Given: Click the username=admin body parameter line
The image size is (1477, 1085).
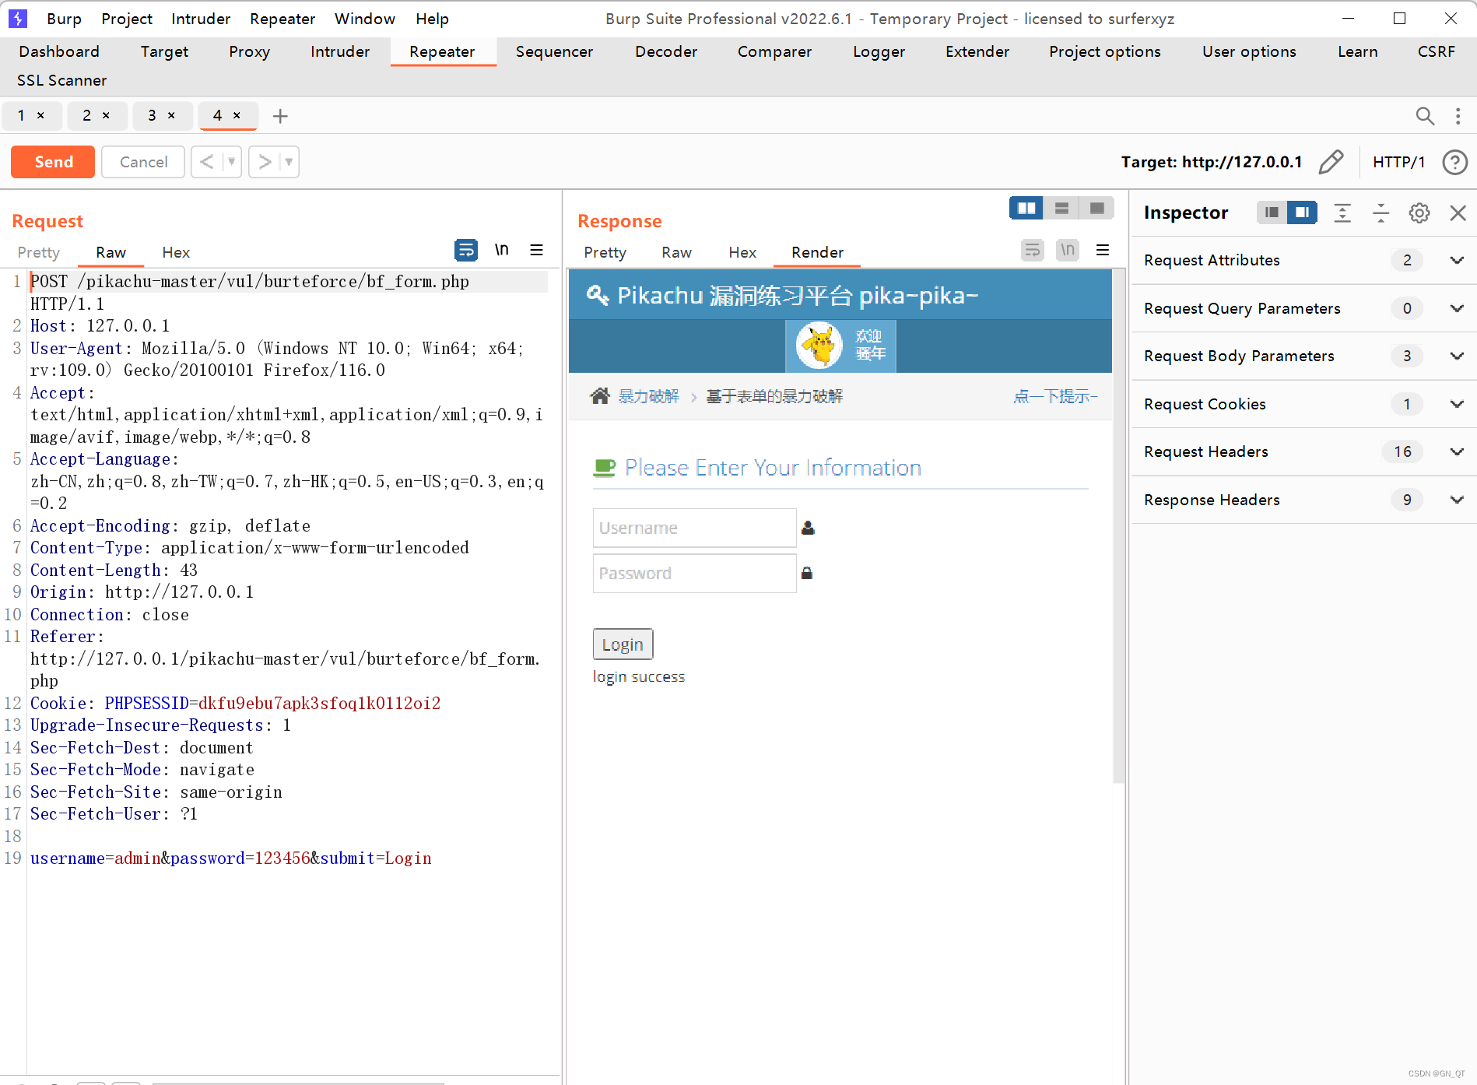Looking at the screenshot, I should pyautogui.click(x=230, y=859).
